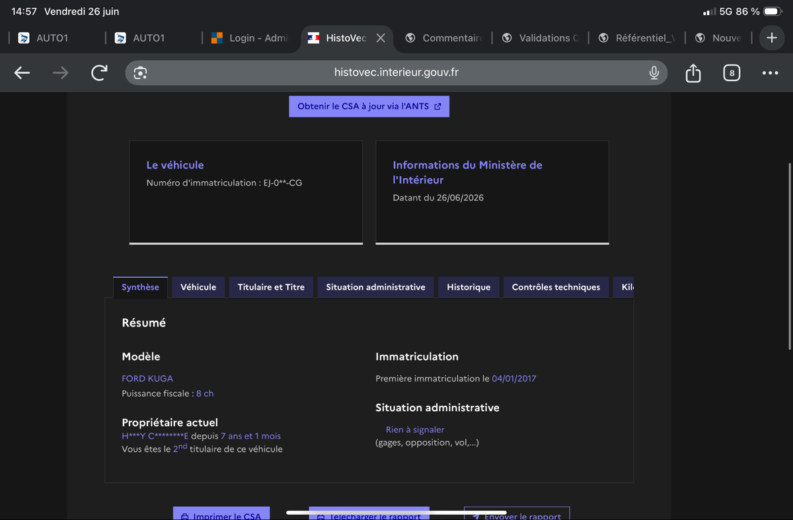The width and height of the screenshot is (793, 520).
Task: Open the share sheet icon
Action: pyautogui.click(x=693, y=73)
